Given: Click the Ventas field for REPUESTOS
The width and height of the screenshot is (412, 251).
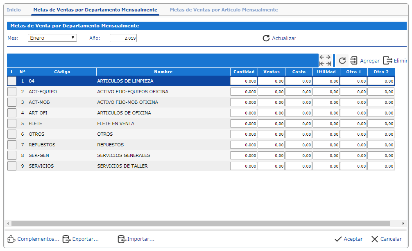Looking at the screenshot, I should click(271, 145).
